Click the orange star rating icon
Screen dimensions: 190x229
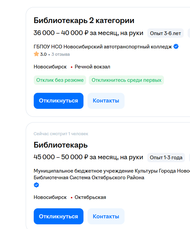click(36, 54)
